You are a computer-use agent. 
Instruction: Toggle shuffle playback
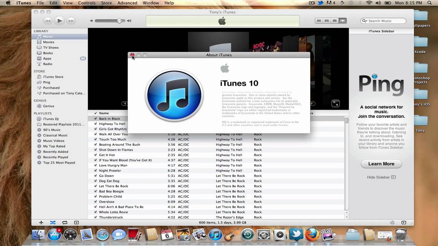click(53, 222)
